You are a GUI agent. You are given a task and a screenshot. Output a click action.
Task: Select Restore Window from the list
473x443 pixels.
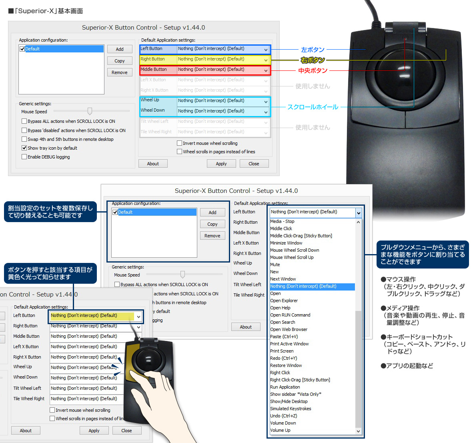tap(312, 365)
